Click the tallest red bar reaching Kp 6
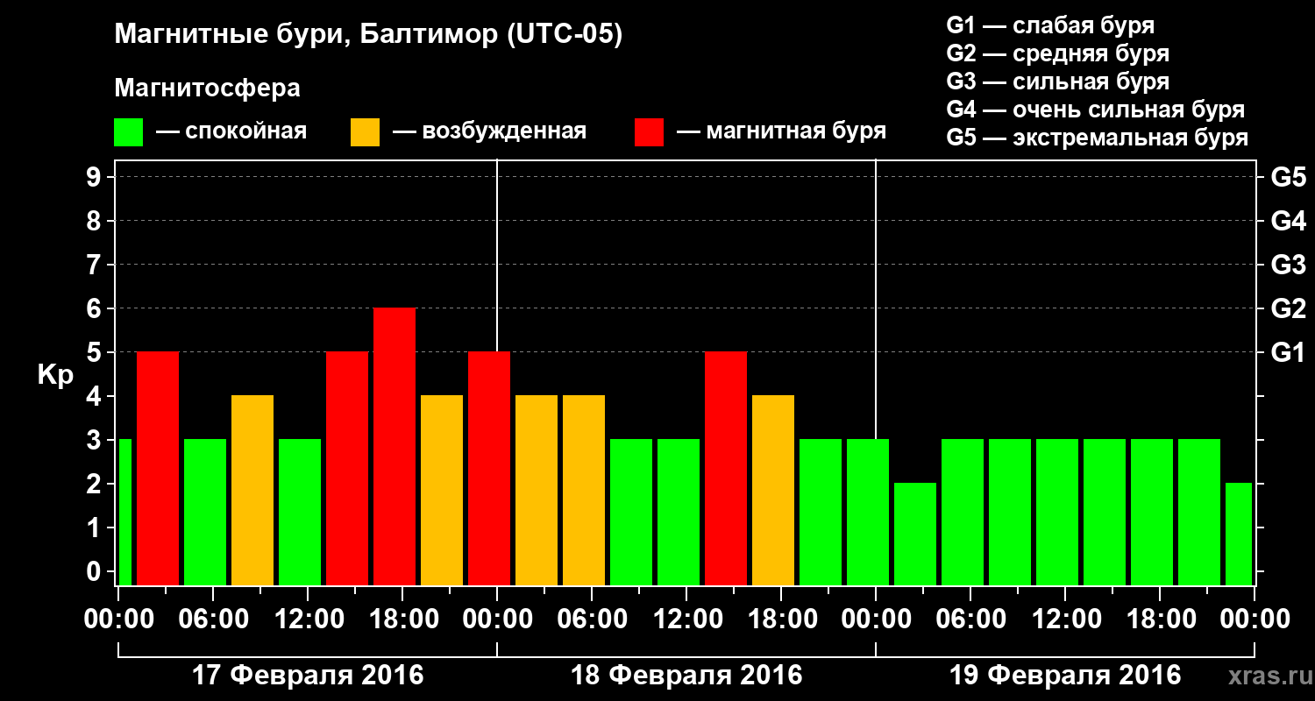The image size is (1315, 701). click(394, 447)
